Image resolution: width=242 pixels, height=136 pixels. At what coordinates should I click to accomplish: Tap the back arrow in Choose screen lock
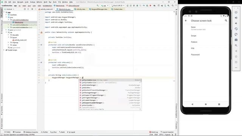pyautogui.click(x=186, y=20)
